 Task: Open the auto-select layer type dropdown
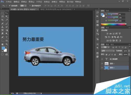point(23,6)
